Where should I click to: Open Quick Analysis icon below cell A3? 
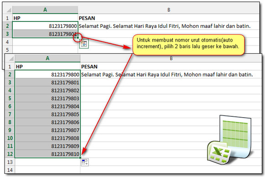point(84,44)
